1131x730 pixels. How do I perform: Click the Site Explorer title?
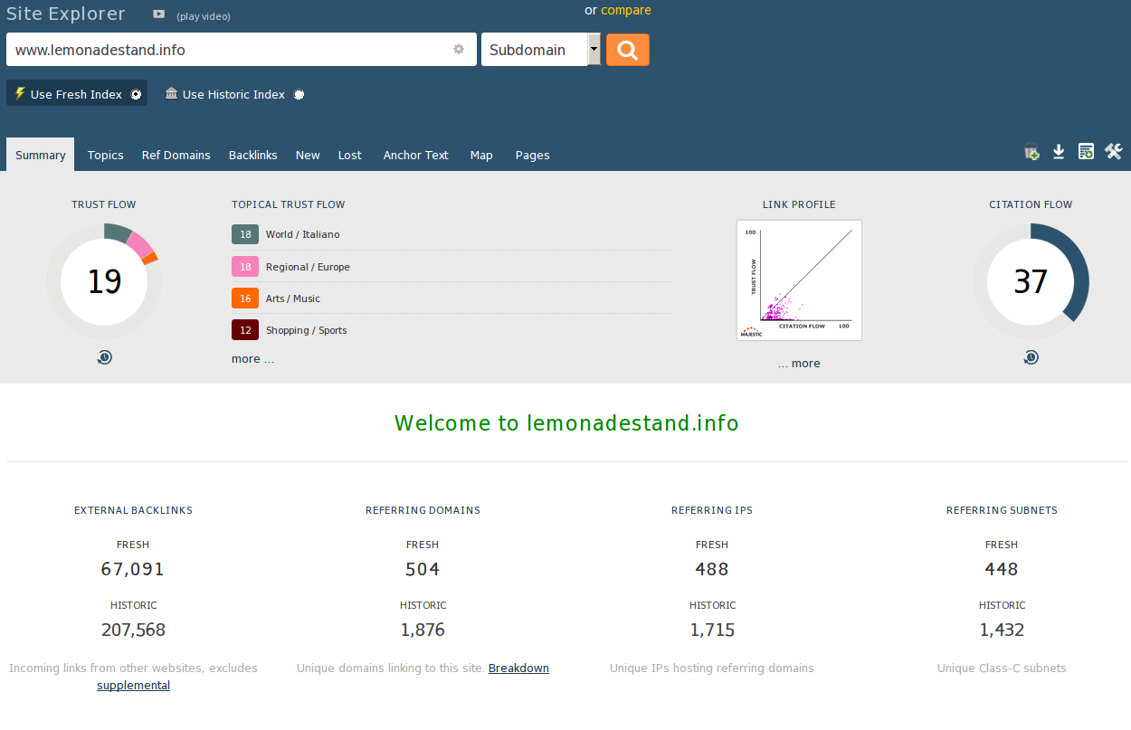[66, 14]
